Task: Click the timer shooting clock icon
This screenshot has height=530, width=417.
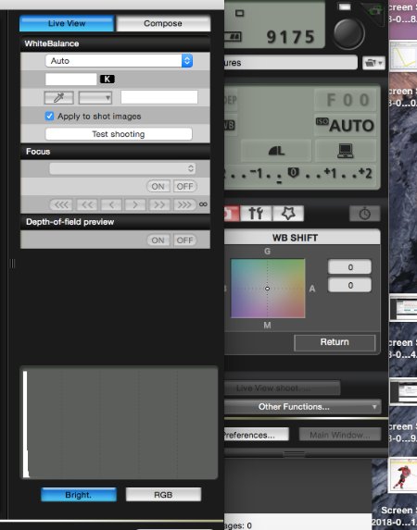Action: point(364,214)
